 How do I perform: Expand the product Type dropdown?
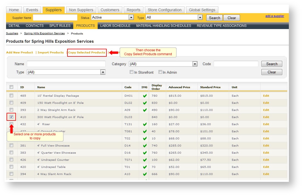(66, 72)
